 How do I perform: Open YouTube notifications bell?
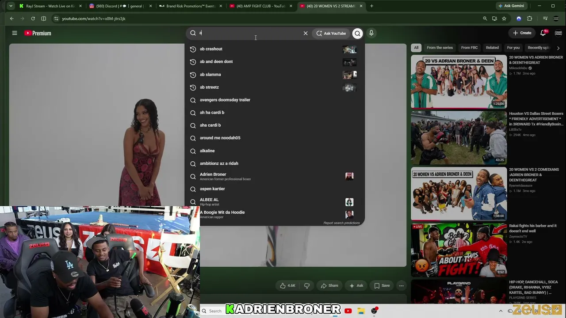click(x=543, y=33)
